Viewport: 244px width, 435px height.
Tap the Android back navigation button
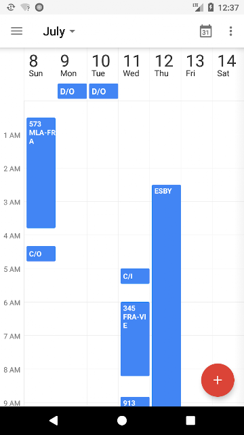tap(54, 421)
